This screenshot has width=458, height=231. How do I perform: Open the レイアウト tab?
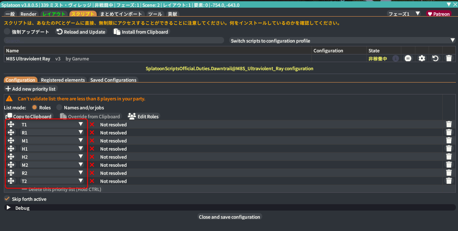tap(54, 14)
